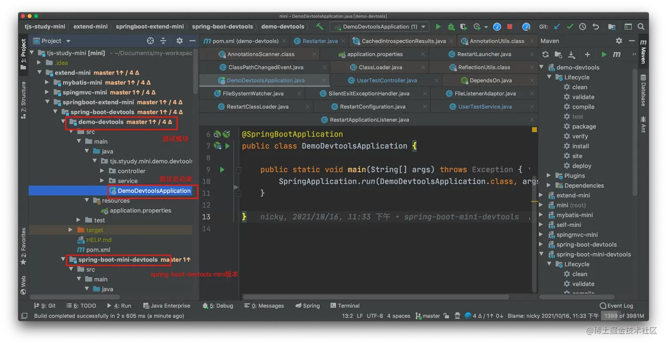
Task: Toggle Database side panel
Action: (x=643, y=91)
